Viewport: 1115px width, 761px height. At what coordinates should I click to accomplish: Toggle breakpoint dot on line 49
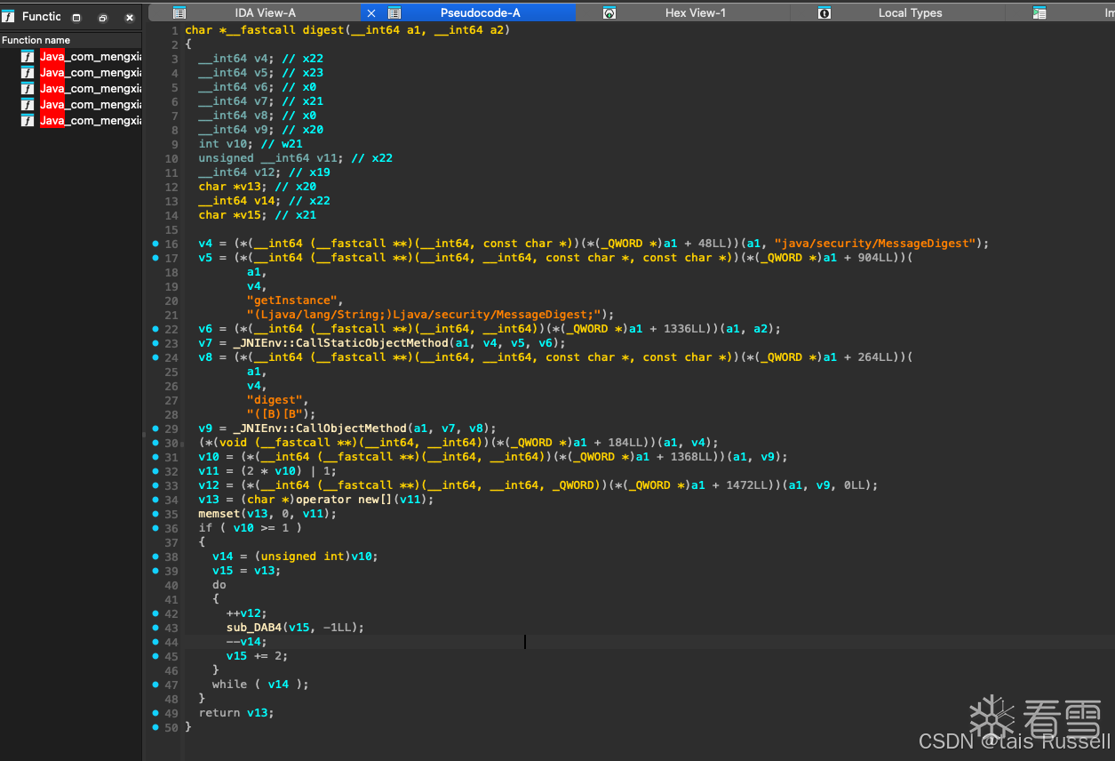[155, 713]
